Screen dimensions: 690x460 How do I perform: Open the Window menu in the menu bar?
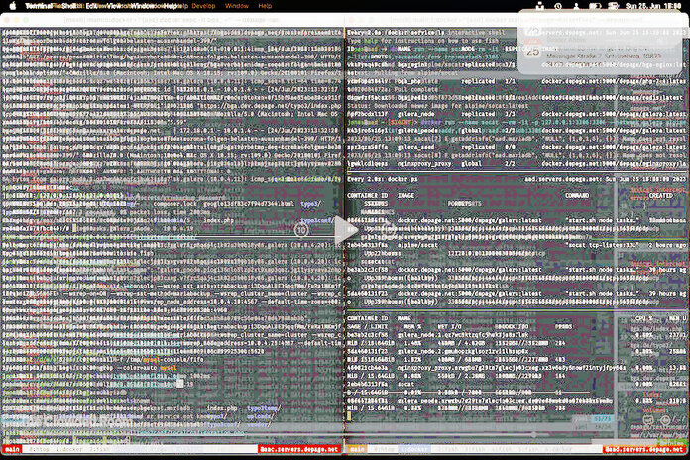[236, 6]
